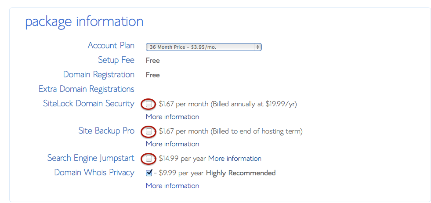The height and width of the screenshot is (203, 431).
Task: Tick the Search Engine Jumpstart checkbox
Action: point(149,158)
